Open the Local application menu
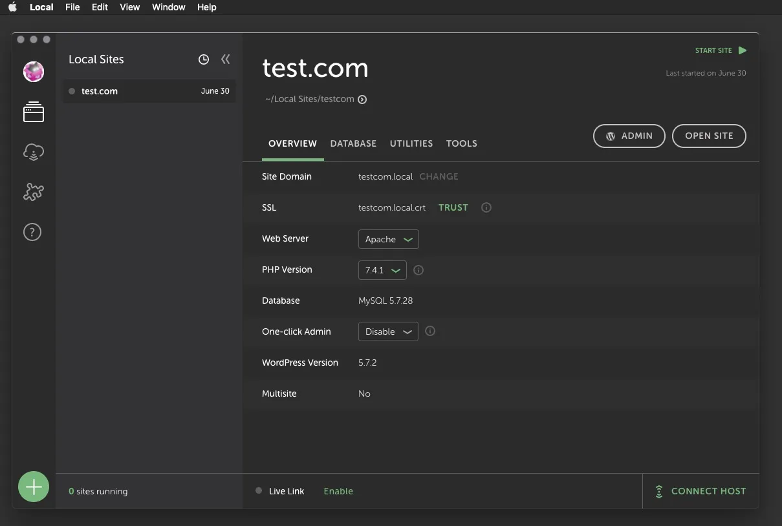 tap(41, 7)
